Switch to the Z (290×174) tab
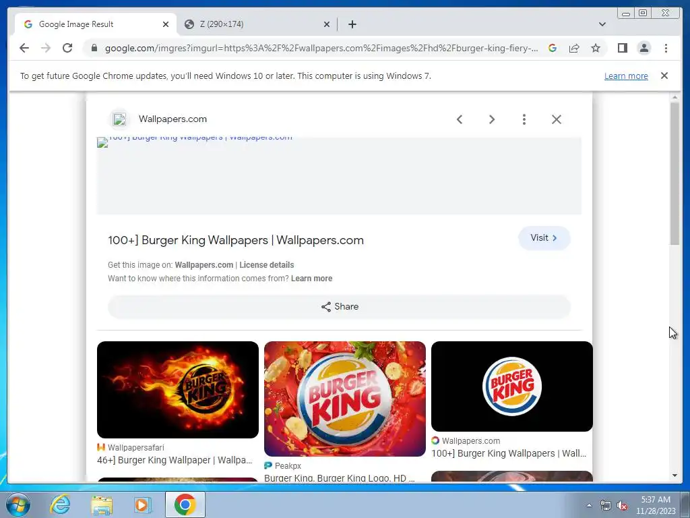This screenshot has width=690, height=518. [257, 24]
